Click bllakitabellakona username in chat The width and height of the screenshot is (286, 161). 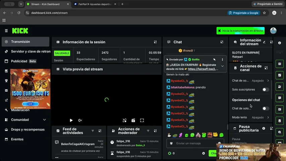183,87
